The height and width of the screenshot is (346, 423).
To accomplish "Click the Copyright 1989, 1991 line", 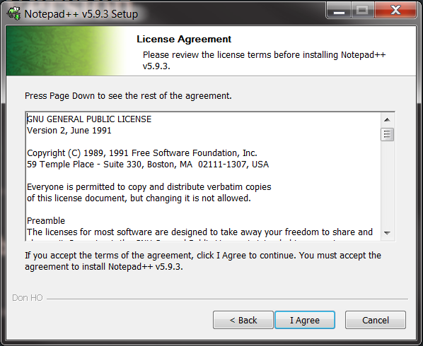I will coord(142,153).
